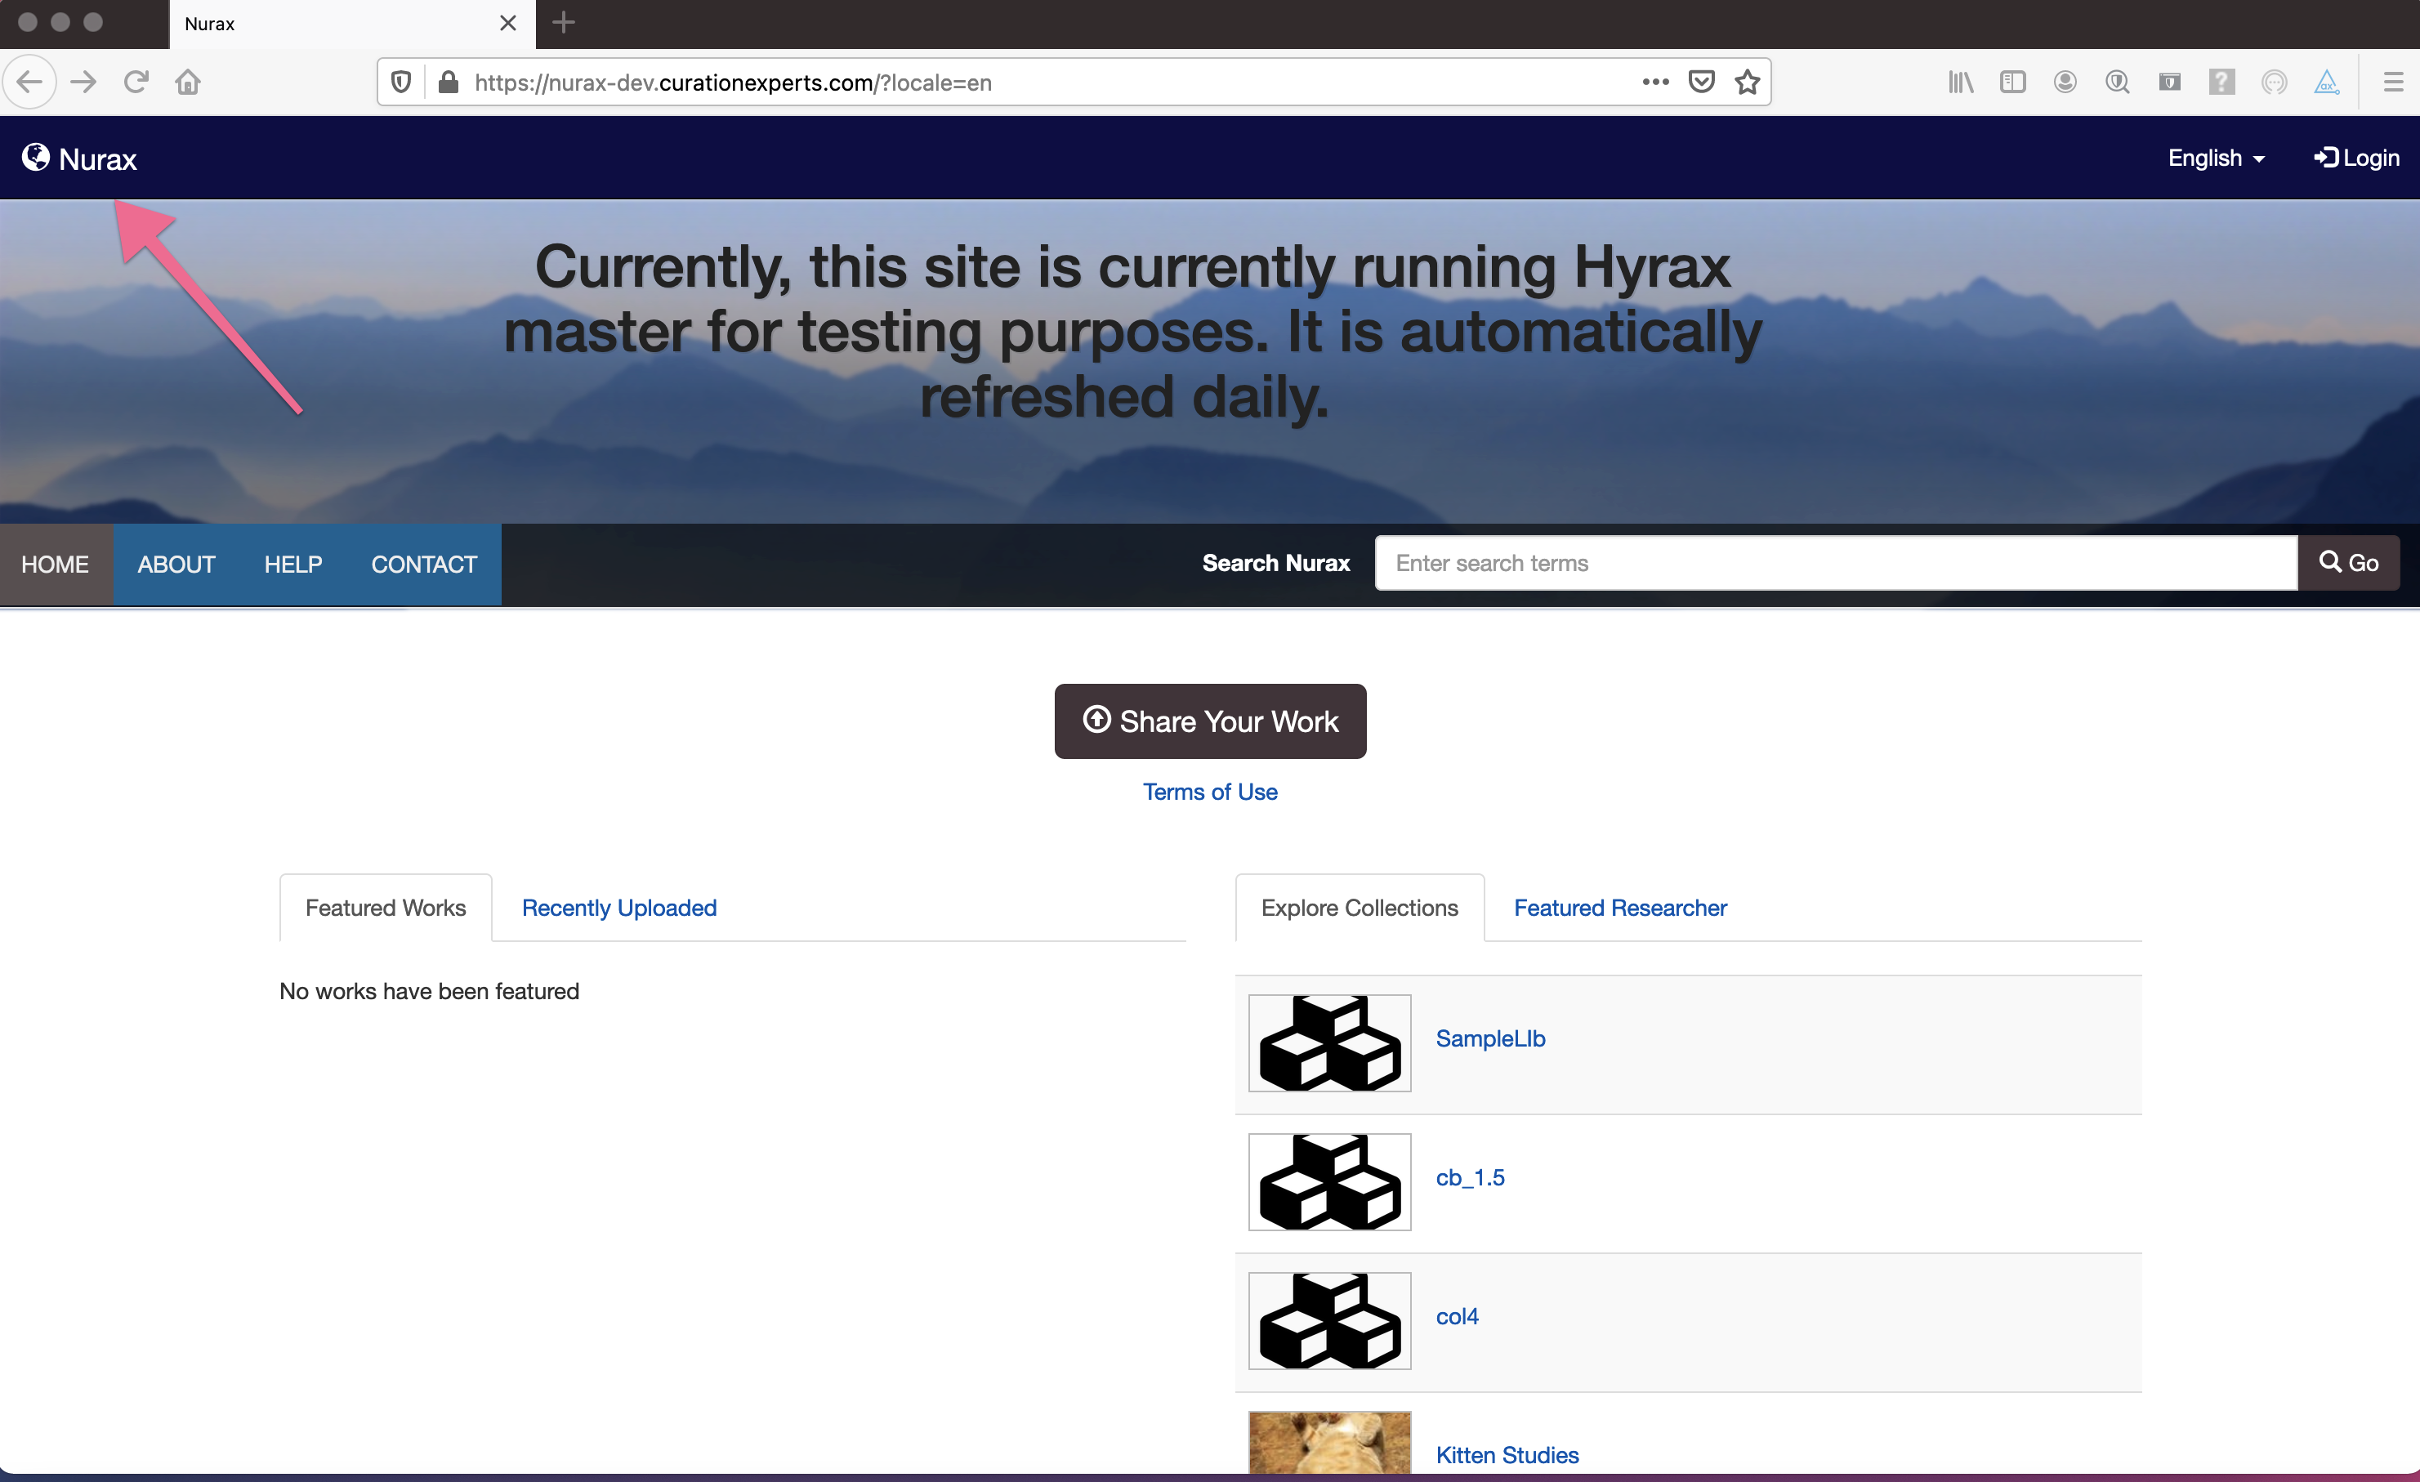Open the cb_1.5 collection thumbnail
Image resolution: width=2420 pixels, height=1482 pixels.
point(1328,1182)
